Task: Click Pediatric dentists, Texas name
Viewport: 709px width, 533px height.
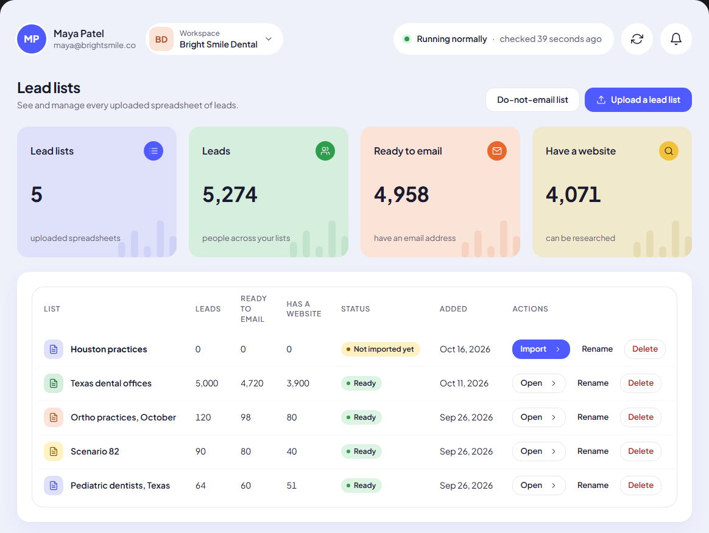Action: (120, 486)
